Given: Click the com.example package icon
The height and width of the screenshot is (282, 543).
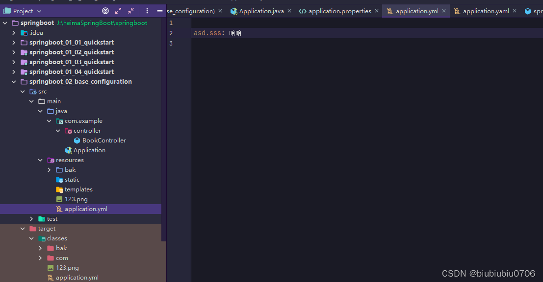Looking at the screenshot, I should (58, 120).
